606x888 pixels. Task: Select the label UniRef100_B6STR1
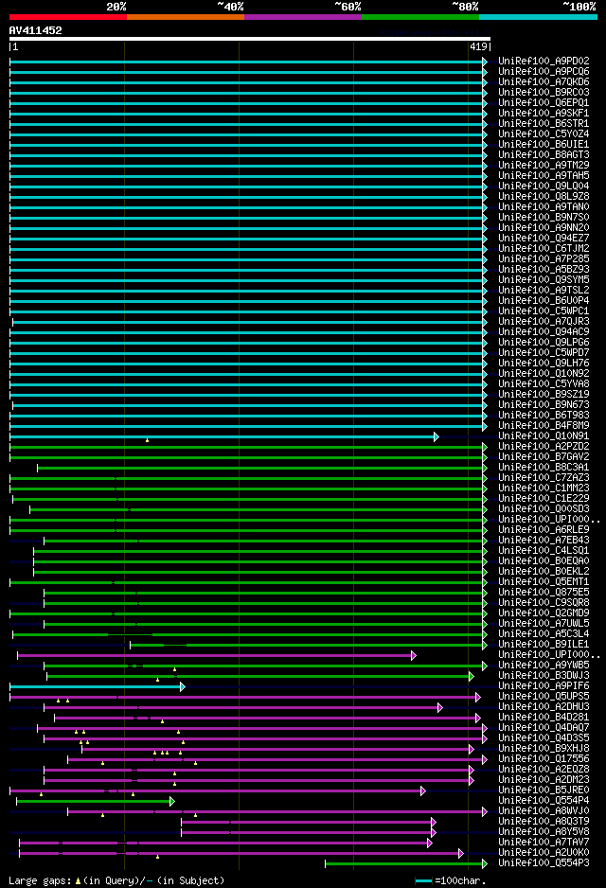544,123
